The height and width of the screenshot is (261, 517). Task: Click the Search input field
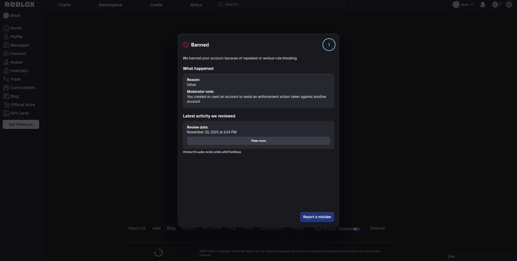click(281, 4)
